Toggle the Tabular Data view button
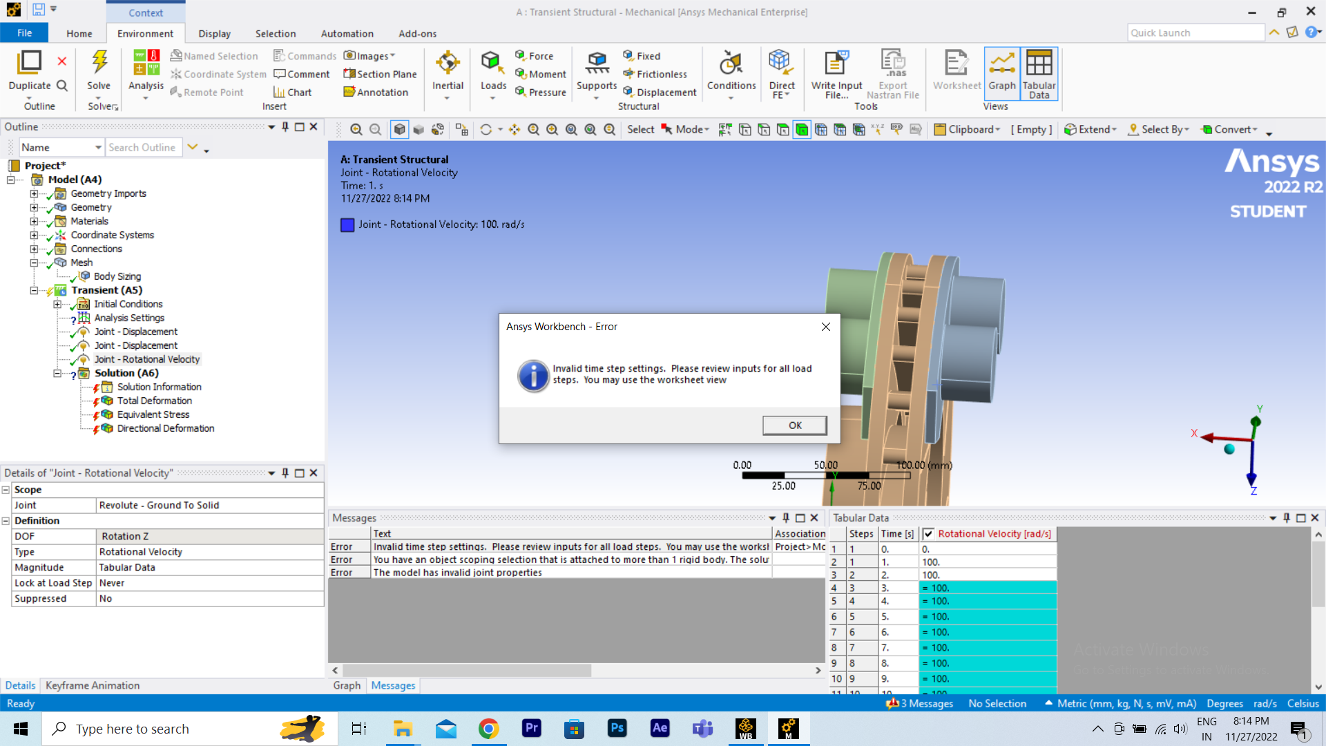The width and height of the screenshot is (1326, 746). (1039, 70)
